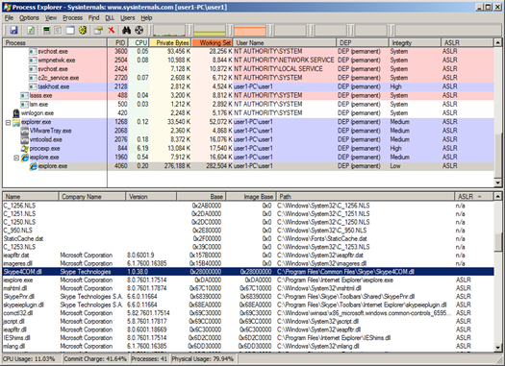Select the skypeieplugin.dll row
The width and height of the screenshot is (505, 366).
click(x=248, y=305)
